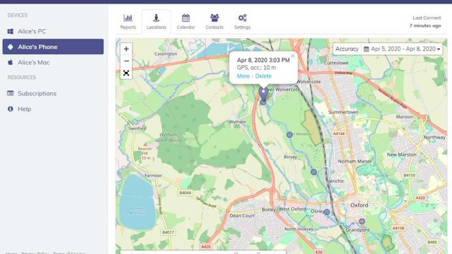Select the Locations tab
The image size is (452, 254).
point(157,22)
